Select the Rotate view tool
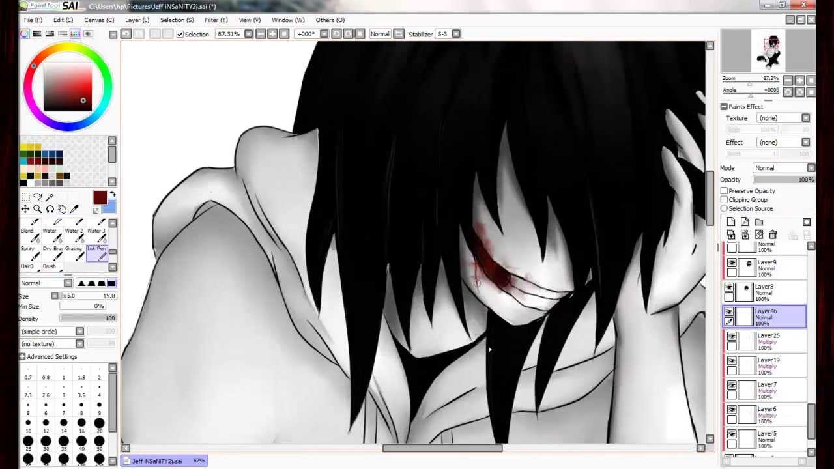This screenshot has width=834, height=469. [x=50, y=209]
